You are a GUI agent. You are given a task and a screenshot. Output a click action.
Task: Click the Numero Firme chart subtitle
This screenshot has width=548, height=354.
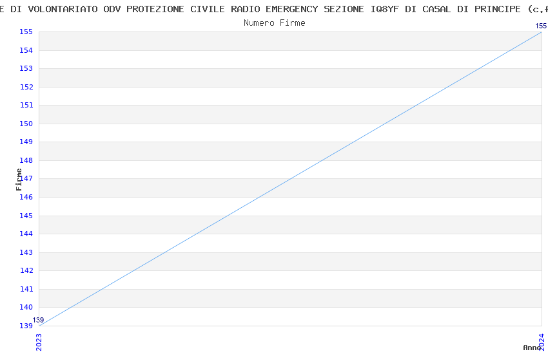coord(275,23)
